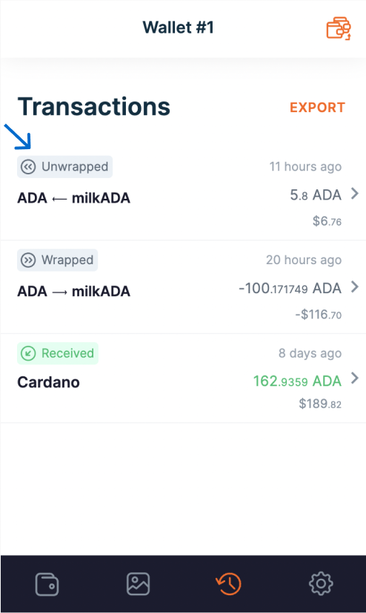Viewport: 366px width, 613px height.
Task: Open the wallet tab in bottom bar
Action: 47,584
